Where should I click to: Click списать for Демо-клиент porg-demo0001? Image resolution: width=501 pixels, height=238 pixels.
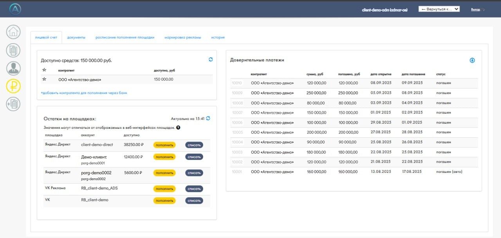[194, 157]
